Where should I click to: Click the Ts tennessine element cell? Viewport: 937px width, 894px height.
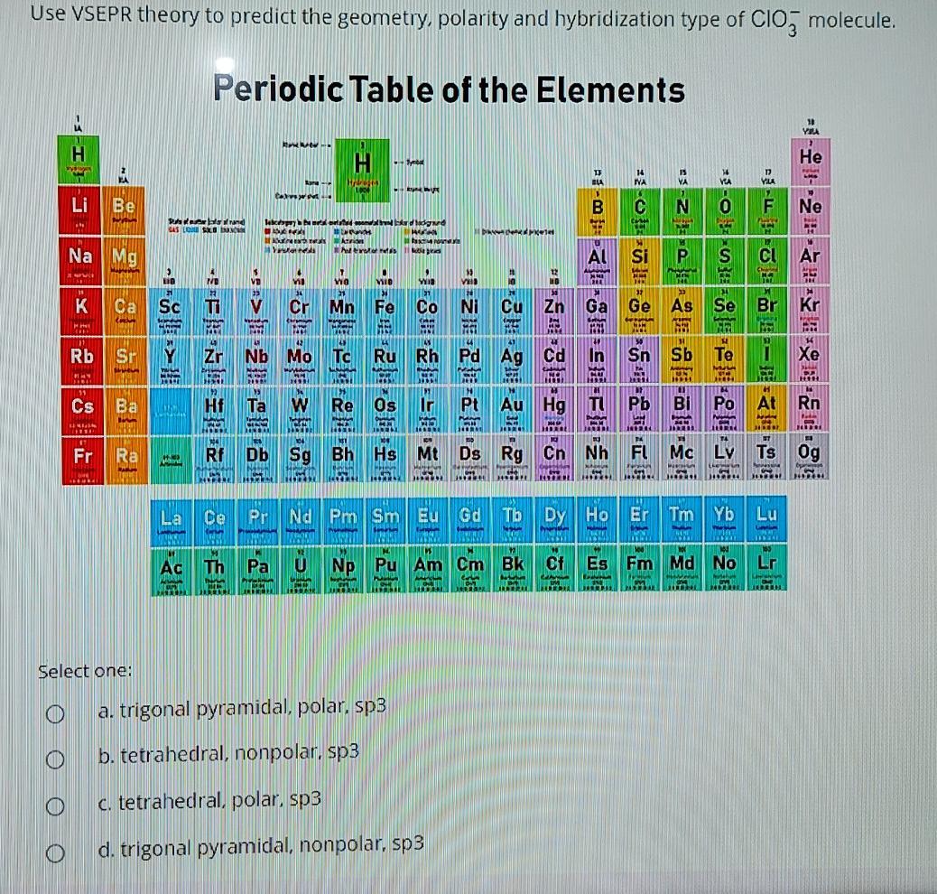(766, 458)
